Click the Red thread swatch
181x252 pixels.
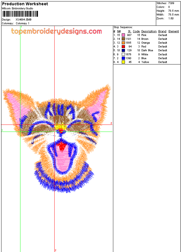[x=123, y=47]
